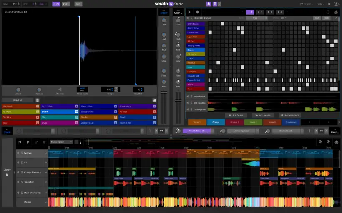
Task: Open the Trap pattern dropdown
Action: (x=256, y=18)
